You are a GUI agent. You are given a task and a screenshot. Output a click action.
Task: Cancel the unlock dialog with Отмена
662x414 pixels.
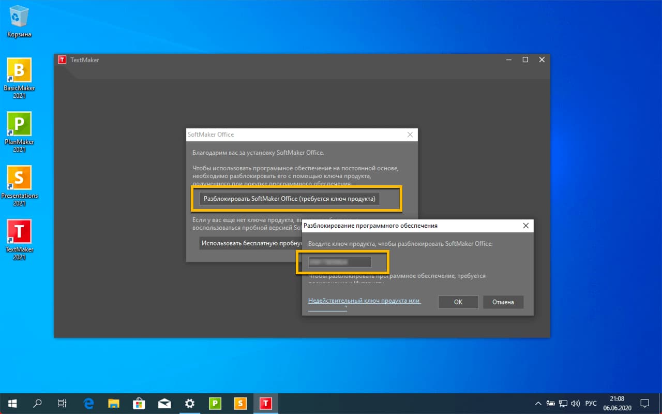tap(503, 302)
